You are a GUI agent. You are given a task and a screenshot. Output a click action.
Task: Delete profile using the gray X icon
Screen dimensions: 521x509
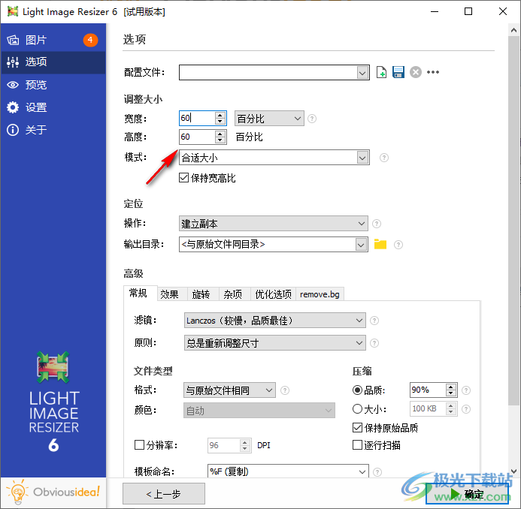[x=415, y=72]
